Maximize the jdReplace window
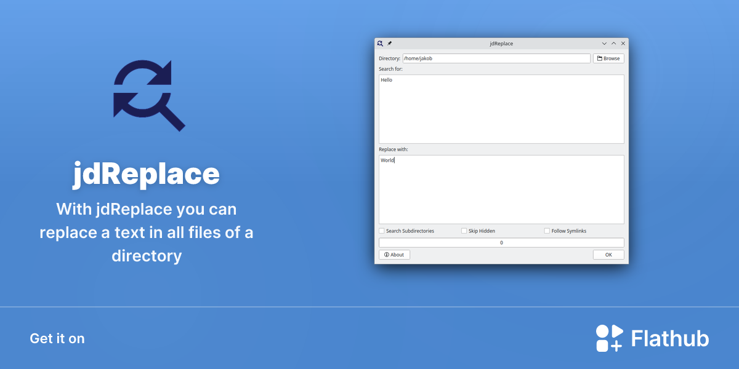Screen dimensions: 739x369 click(613, 44)
